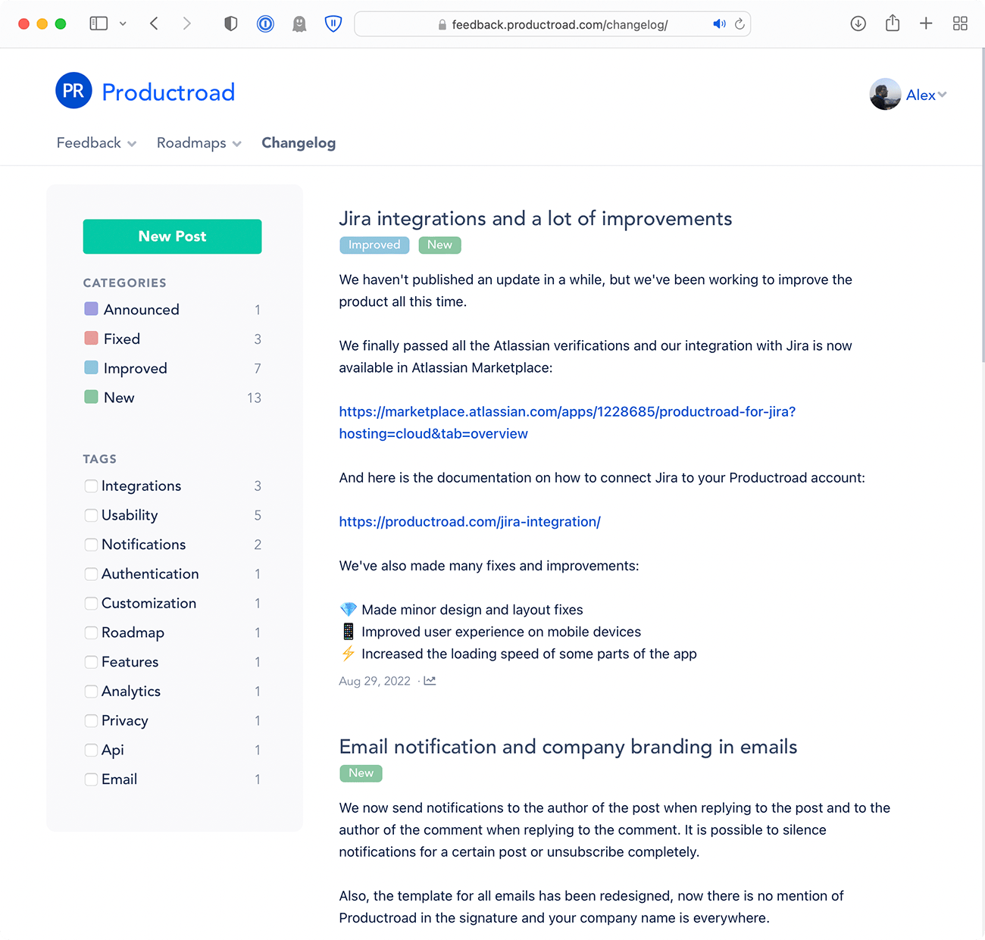The image size is (985, 940).
Task: Click the Safari address bar
Action: (x=552, y=24)
